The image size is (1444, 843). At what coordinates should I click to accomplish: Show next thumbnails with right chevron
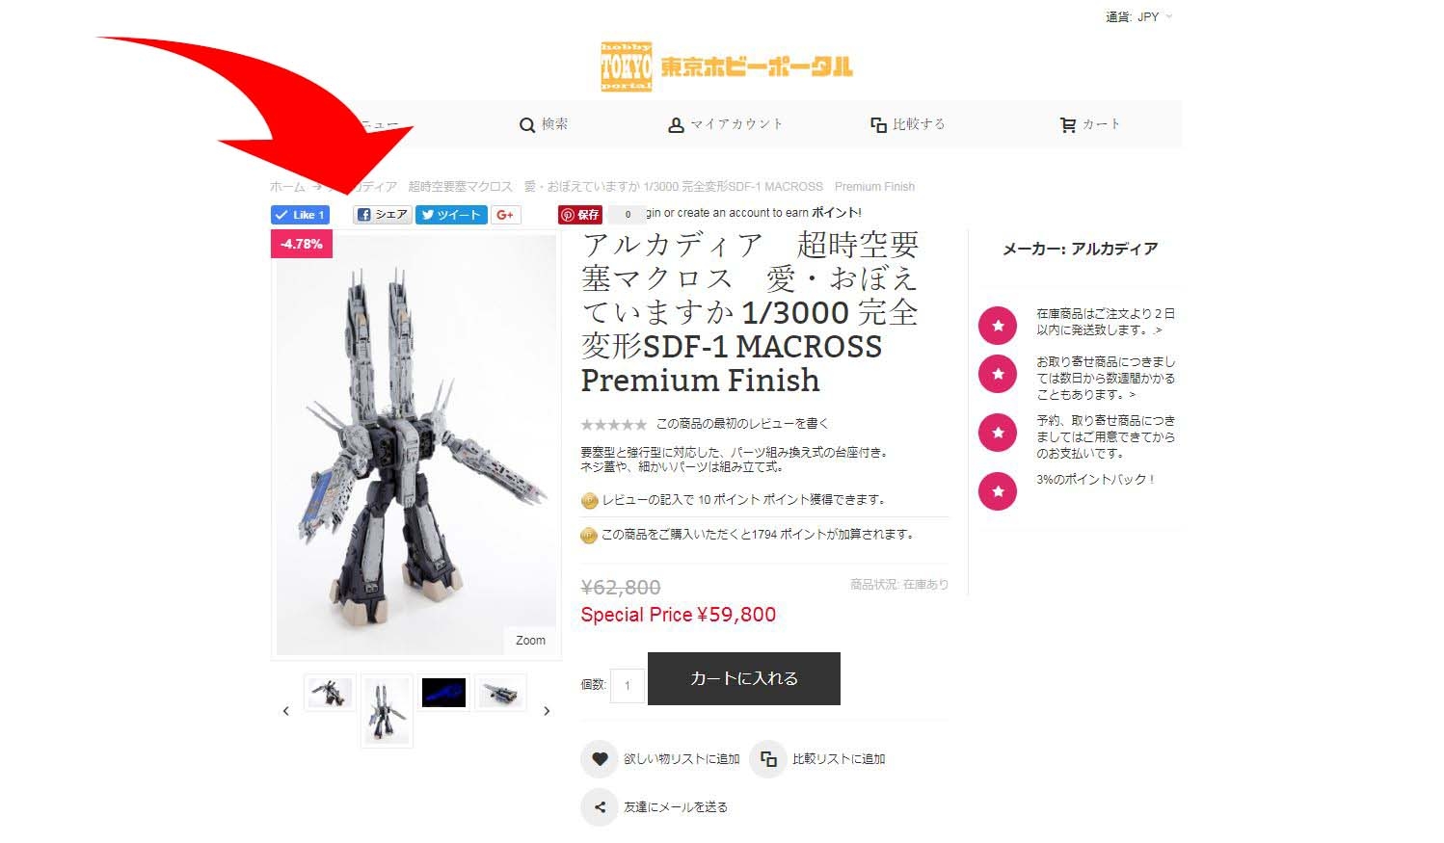(547, 711)
